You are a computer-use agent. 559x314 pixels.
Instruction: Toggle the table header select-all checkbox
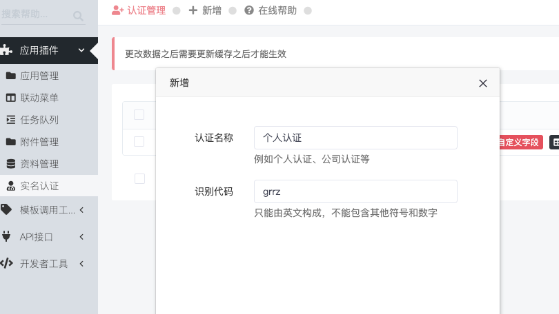point(139,115)
